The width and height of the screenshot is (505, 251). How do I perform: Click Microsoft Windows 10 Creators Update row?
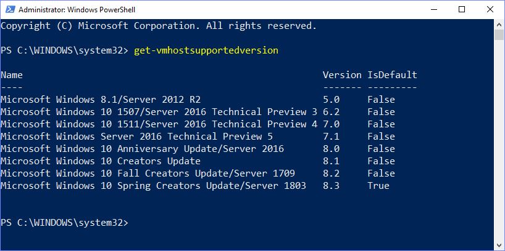pyautogui.click(x=198, y=161)
